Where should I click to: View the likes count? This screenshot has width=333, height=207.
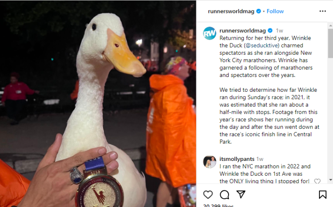coord(218,205)
